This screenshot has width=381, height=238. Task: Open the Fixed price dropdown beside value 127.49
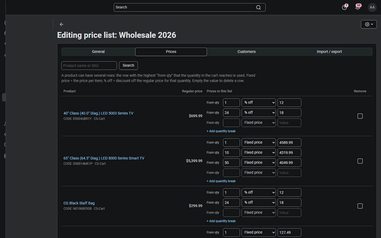[x=259, y=232]
